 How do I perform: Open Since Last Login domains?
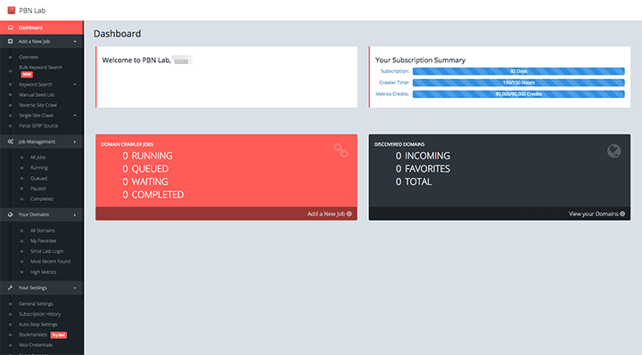pos(46,251)
